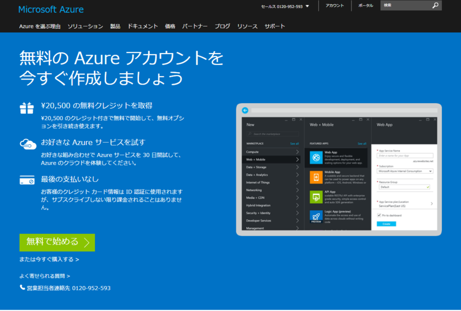461x311 pixels.
Task: Close the Web App blade
Action: point(435,120)
